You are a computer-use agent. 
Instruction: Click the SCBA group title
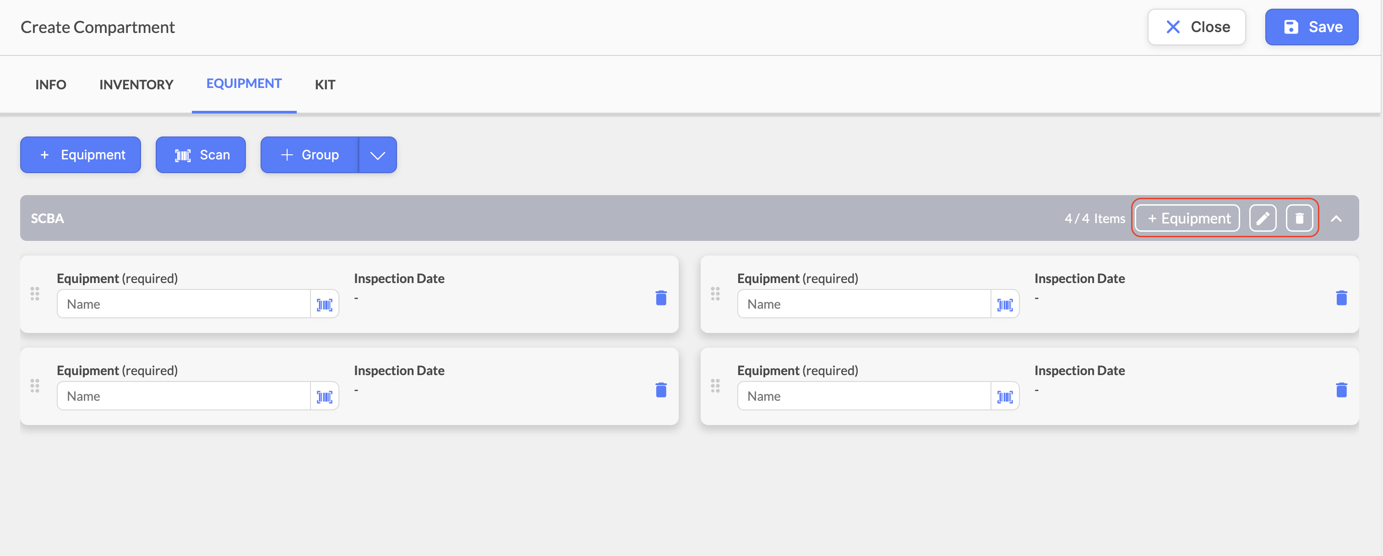pos(47,218)
